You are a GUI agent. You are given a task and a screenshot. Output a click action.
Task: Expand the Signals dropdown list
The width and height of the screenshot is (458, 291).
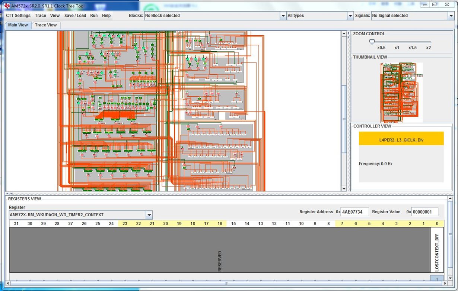click(451, 16)
